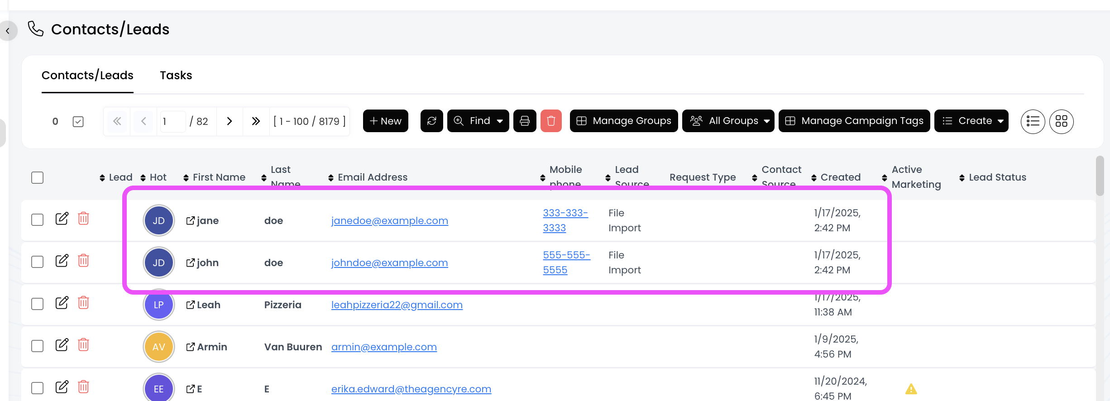Click the New contact button
This screenshot has height=401, width=1110.
[385, 121]
